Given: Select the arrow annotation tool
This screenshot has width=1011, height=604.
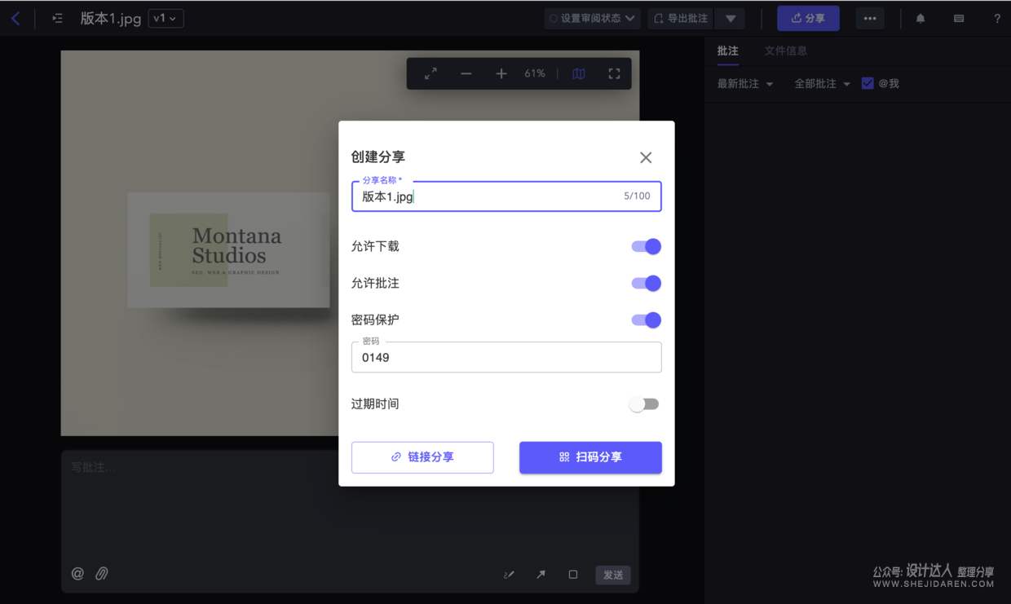Looking at the screenshot, I should (541, 575).
